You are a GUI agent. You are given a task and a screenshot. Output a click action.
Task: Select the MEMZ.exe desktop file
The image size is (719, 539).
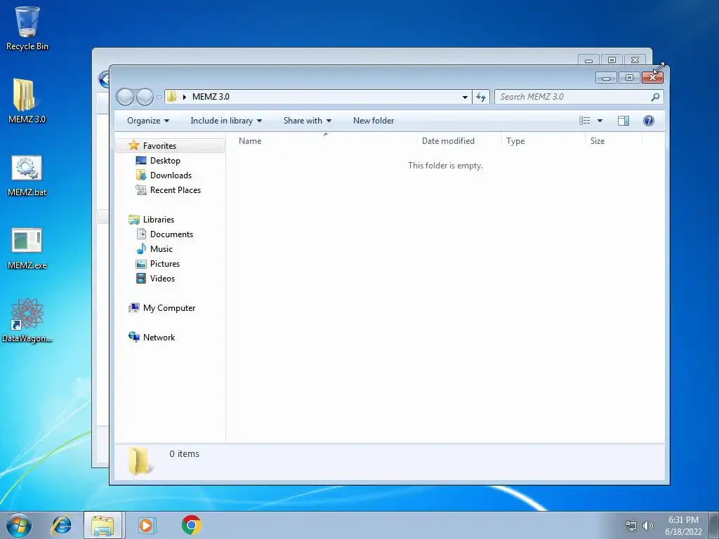click(x=27, y=249)
